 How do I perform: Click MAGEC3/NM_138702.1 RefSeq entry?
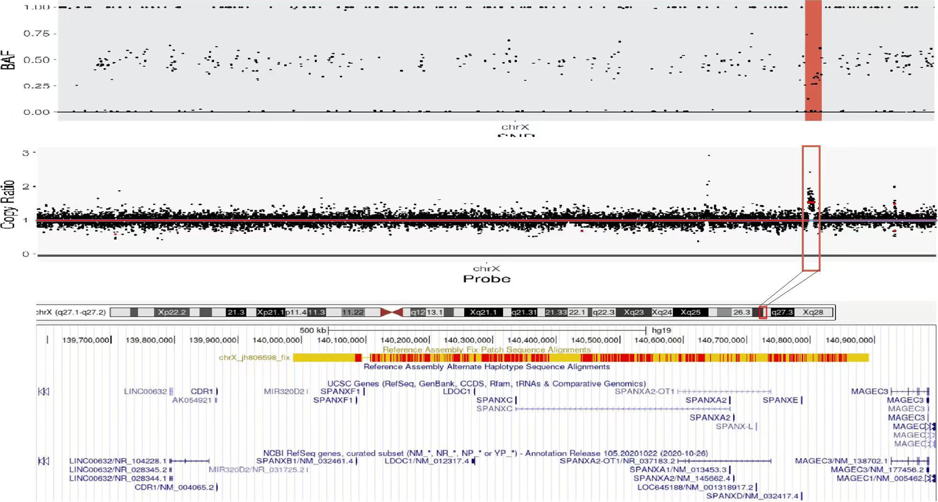pyautogui.click(x=841, y=461)
